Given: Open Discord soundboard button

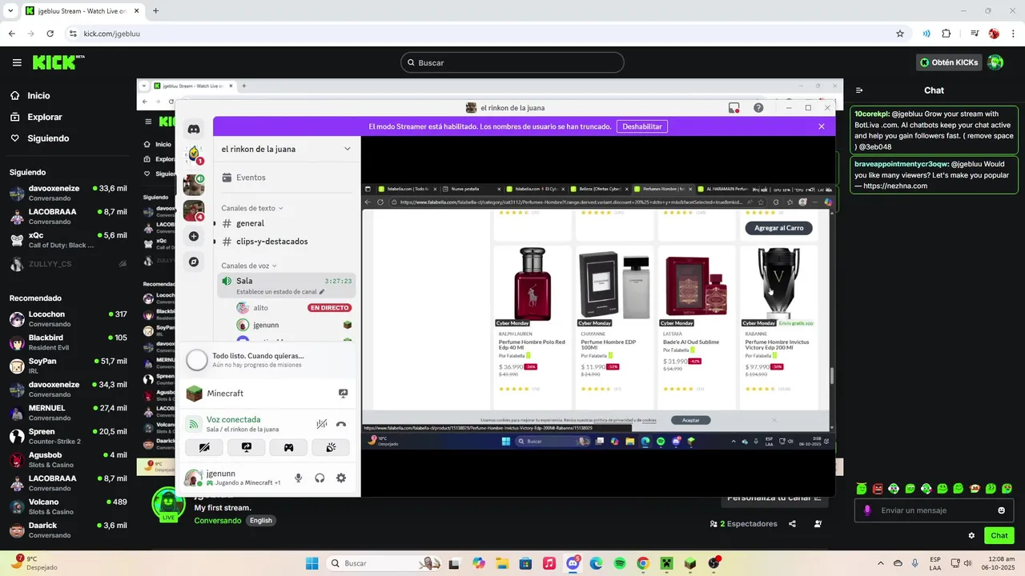Looking at the screenshot, I should tap(330, 447).
